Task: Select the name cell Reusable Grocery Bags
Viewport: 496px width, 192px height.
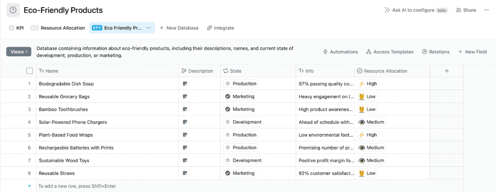Action: [x=108, y=96]
